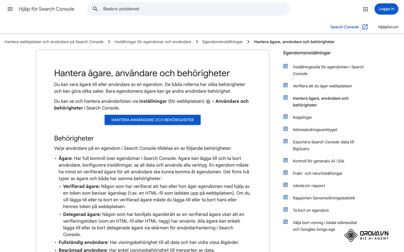
Task: Open sidebar link Exportera Search Console-data till BigQuery
Action: coord(323,145)
